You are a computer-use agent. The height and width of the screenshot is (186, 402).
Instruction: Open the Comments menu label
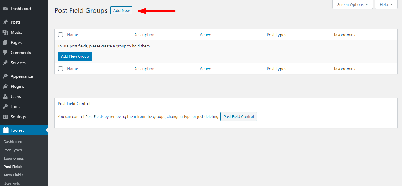(21, 53)
